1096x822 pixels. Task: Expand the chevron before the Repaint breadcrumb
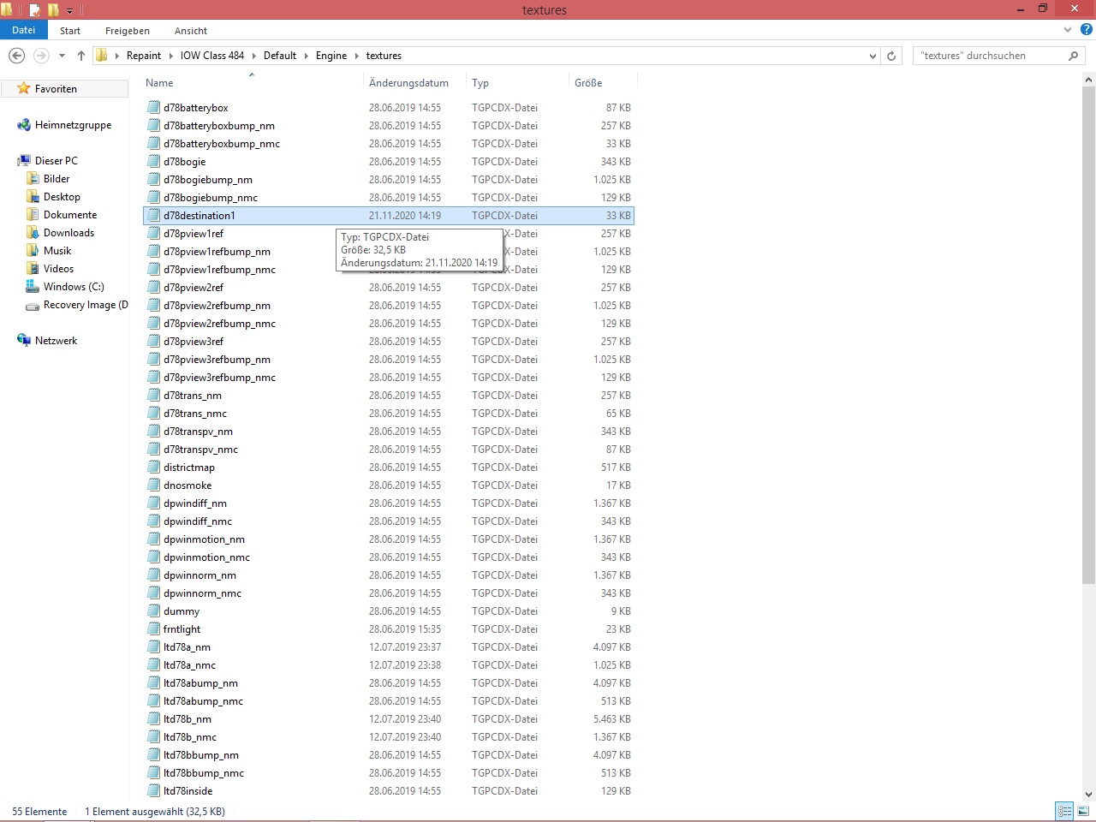click(x=117, y=56)
